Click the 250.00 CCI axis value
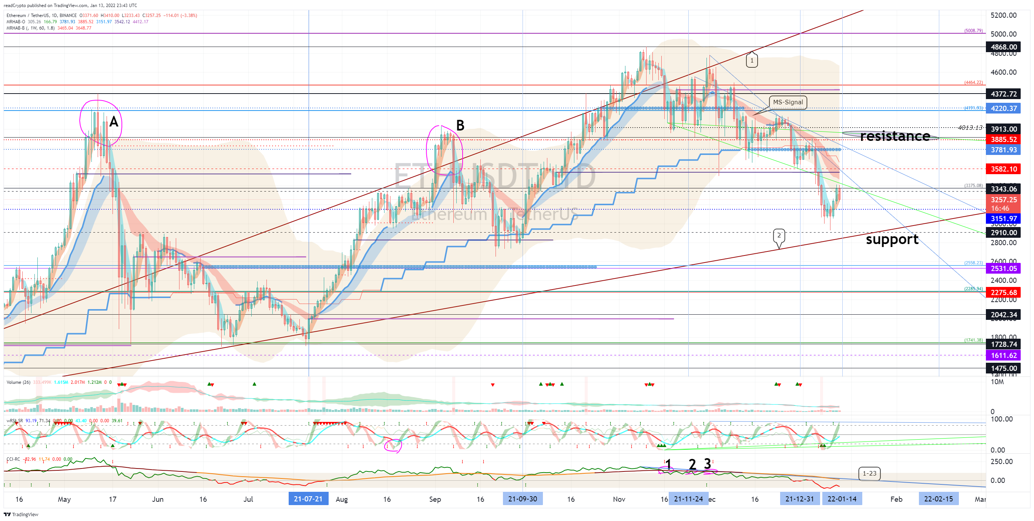The image size is (1034, 521). (x=1001, y=461)
